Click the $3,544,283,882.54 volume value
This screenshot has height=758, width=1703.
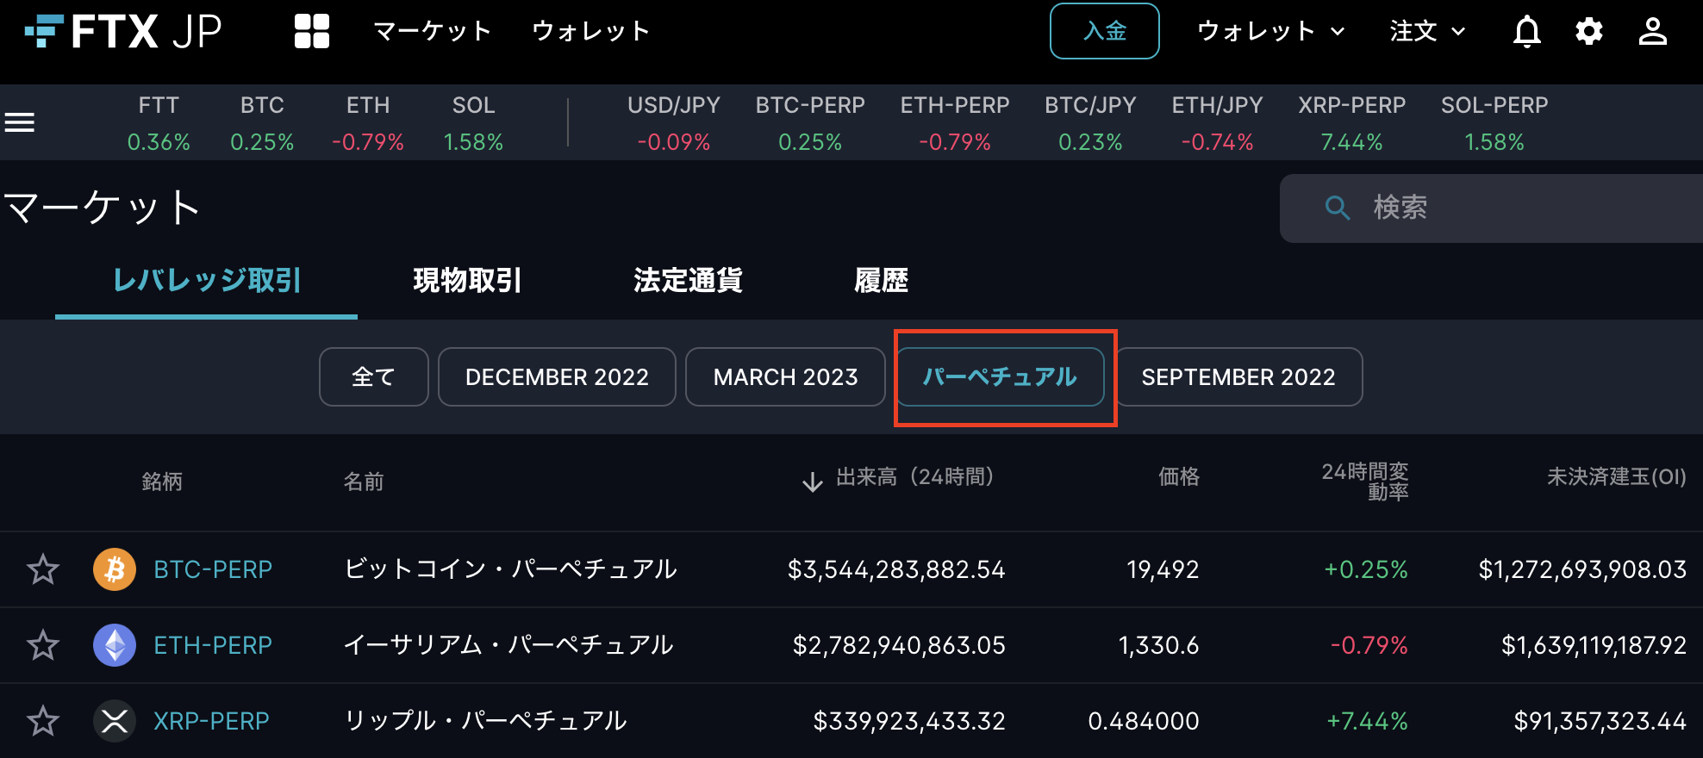pos(896,569)
